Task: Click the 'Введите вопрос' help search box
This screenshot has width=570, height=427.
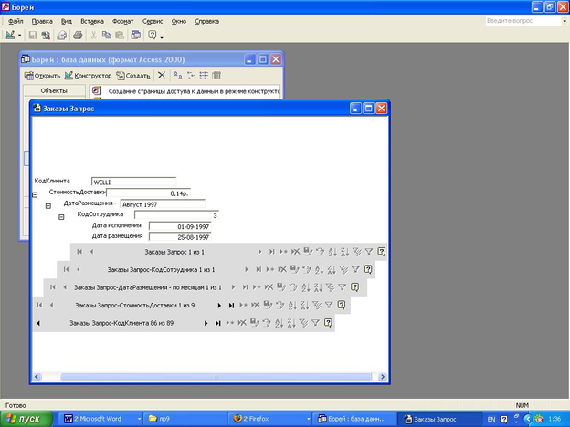Action: tap(523, 21)
